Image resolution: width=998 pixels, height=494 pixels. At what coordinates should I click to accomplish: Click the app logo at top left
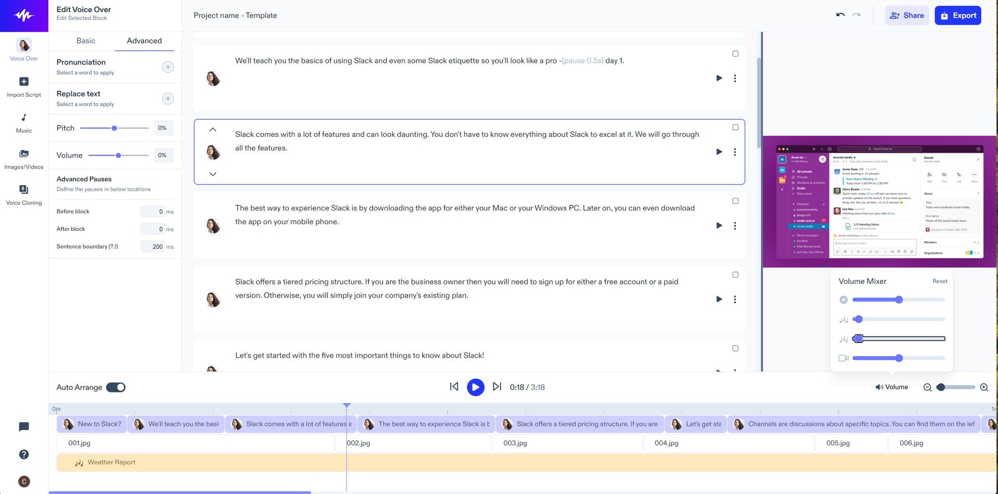(24, 16)
